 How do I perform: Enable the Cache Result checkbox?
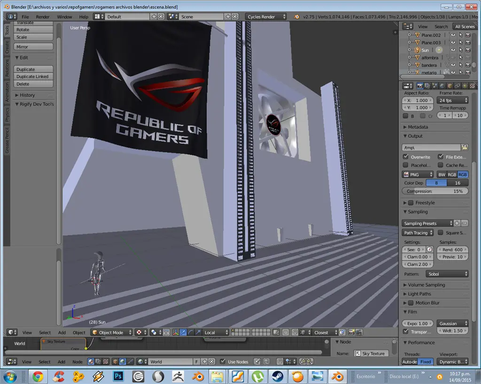[441, 165]
